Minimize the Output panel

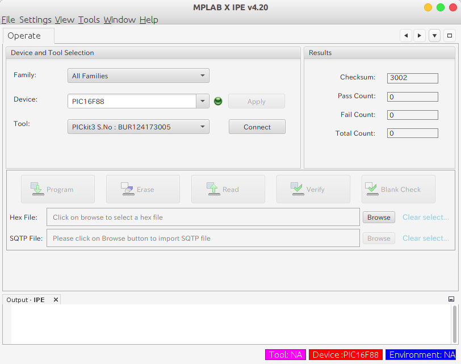[451, 299]
